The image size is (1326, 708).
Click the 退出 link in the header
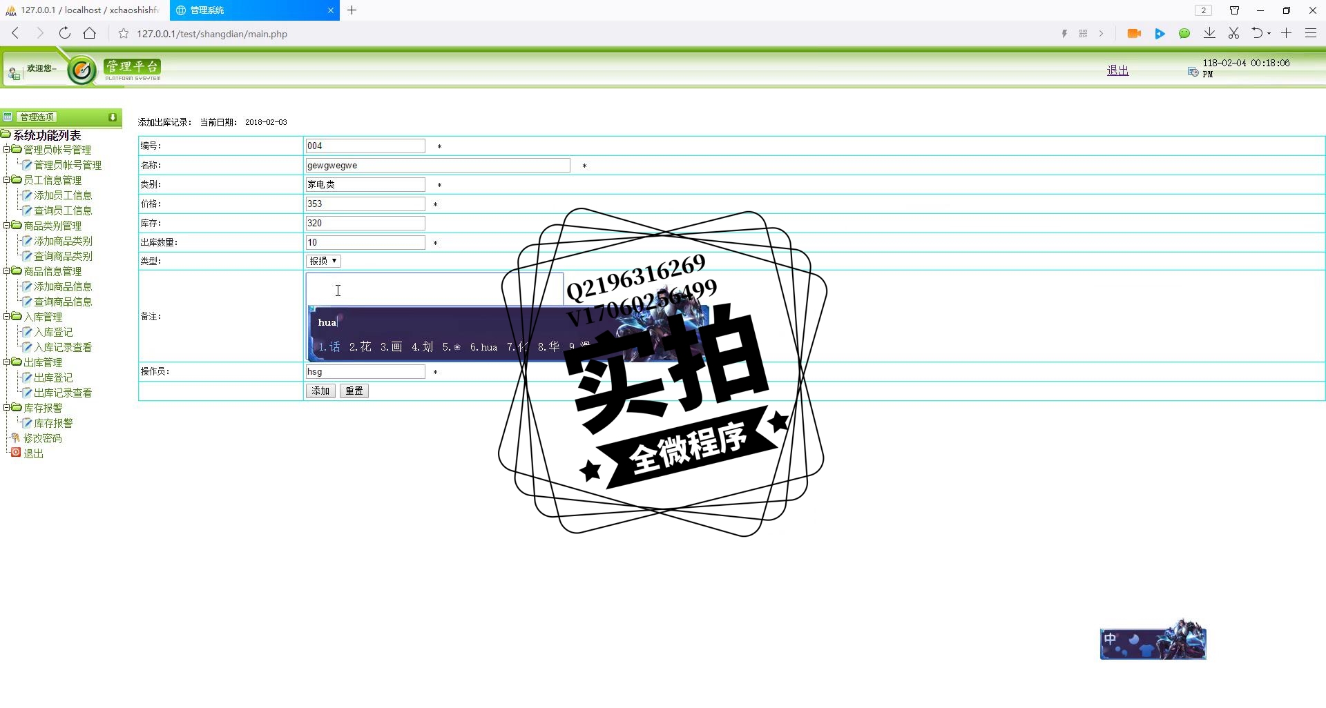click(1117, 70)
